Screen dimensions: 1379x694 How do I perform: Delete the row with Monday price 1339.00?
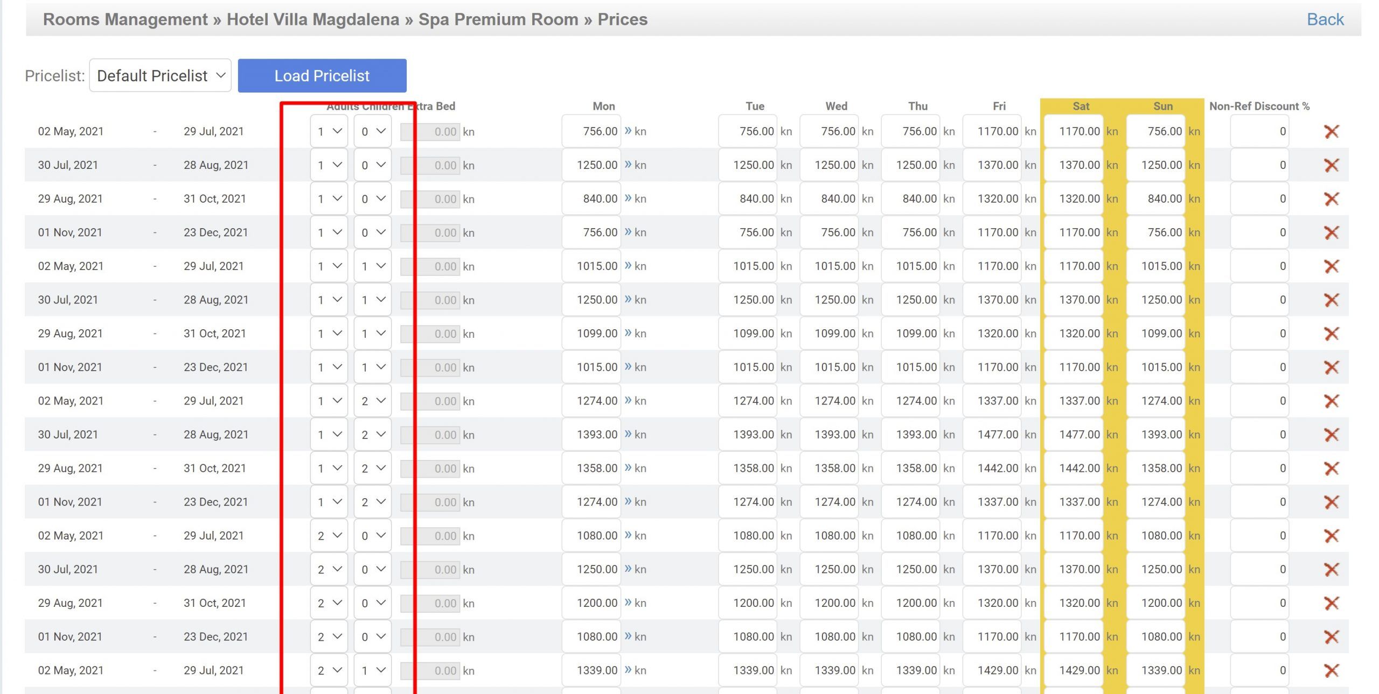[1331, 670]
